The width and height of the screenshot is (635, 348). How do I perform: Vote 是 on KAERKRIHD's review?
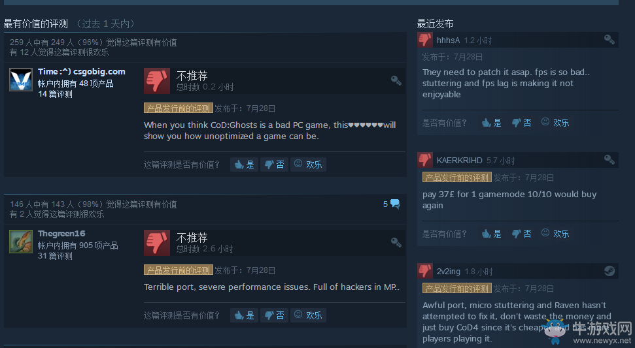click(x=492, y=234)
